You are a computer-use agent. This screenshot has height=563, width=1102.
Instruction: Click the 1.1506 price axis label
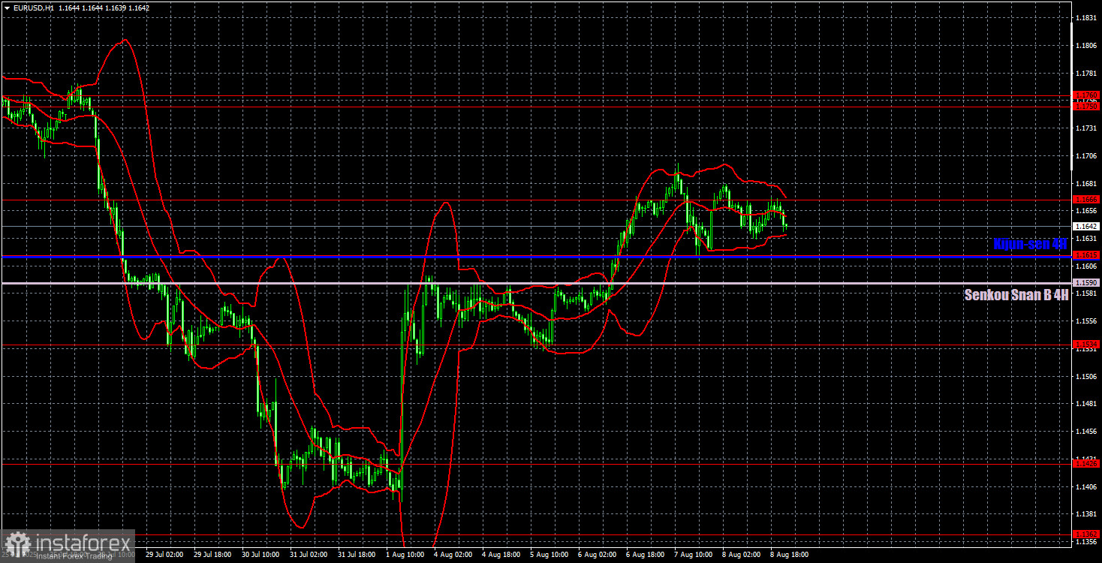tap(1086, 377)
